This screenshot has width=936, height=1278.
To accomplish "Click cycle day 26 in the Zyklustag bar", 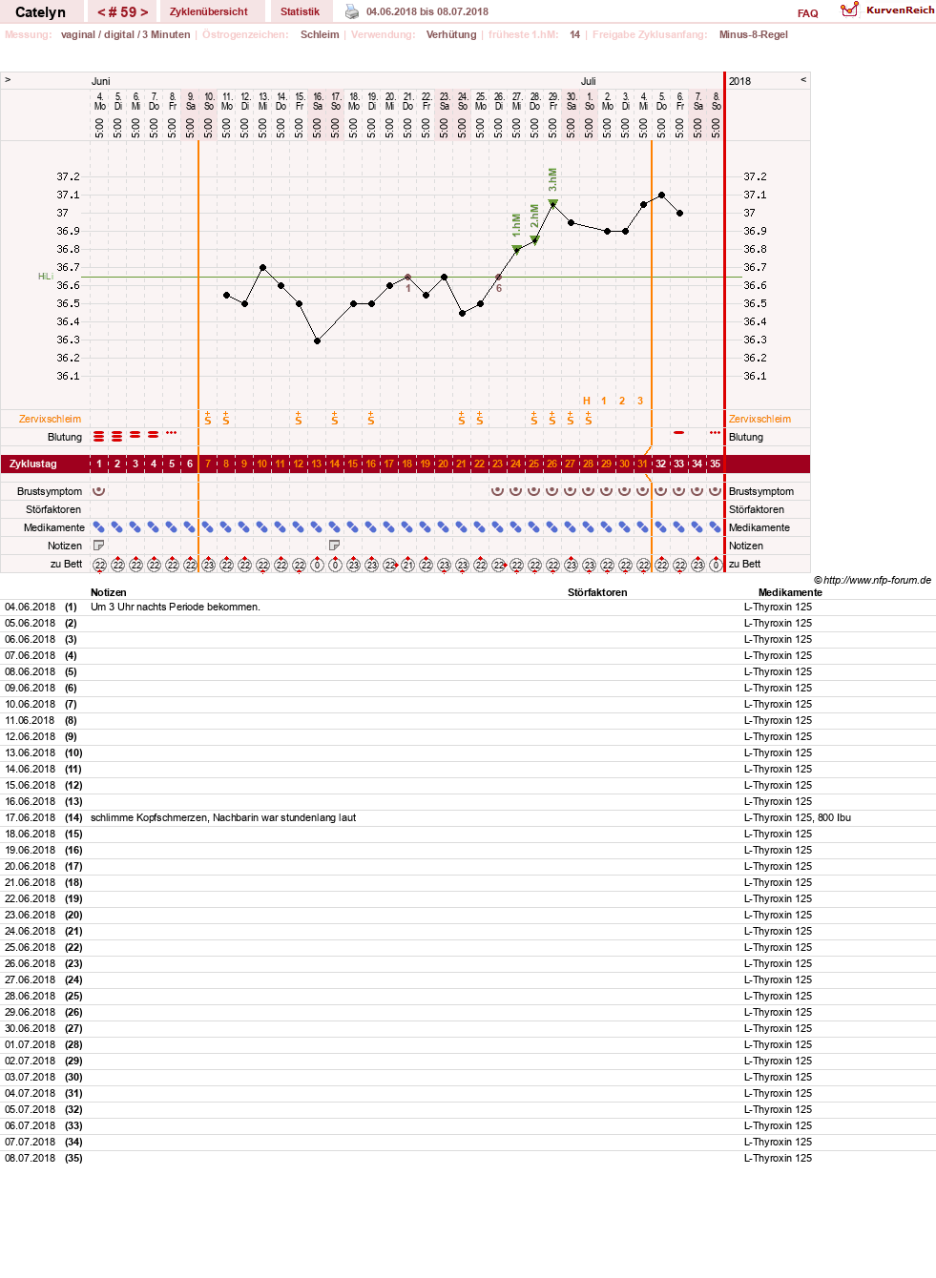I will pyautogui.click(x=551, y=464).
